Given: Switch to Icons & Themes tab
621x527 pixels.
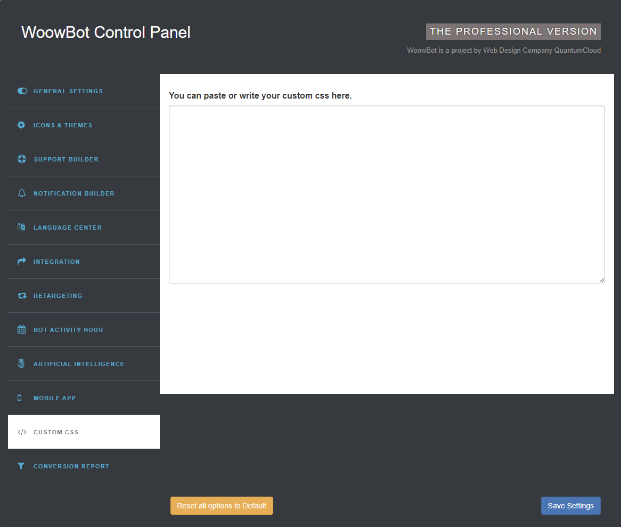Looking at the screenshot, I should [x=84, y=125].
